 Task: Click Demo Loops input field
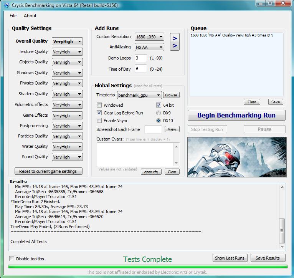[140, 58]
